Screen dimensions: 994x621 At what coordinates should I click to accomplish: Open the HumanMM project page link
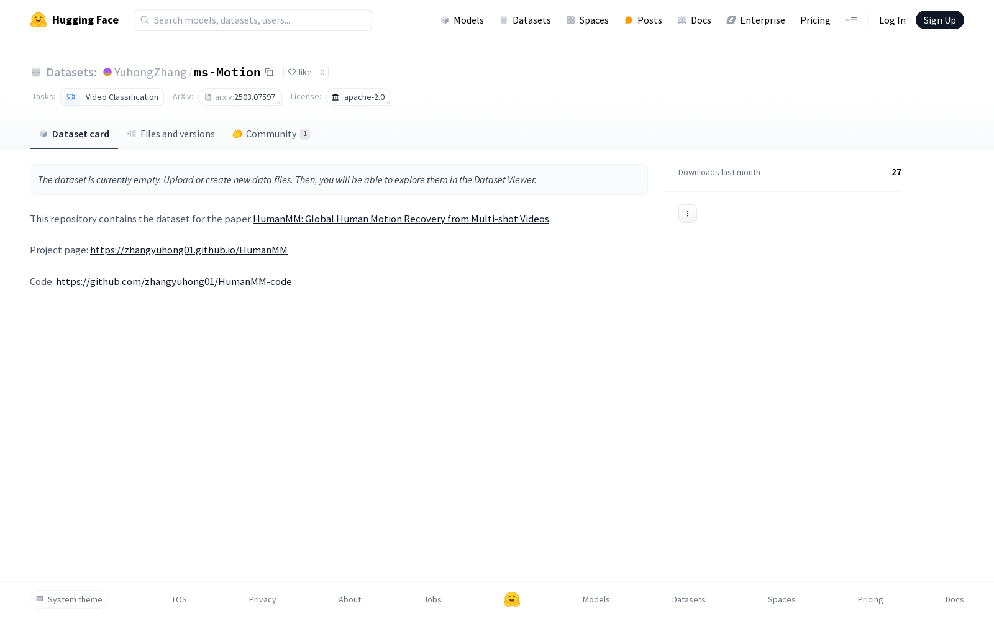pos(189,250)
